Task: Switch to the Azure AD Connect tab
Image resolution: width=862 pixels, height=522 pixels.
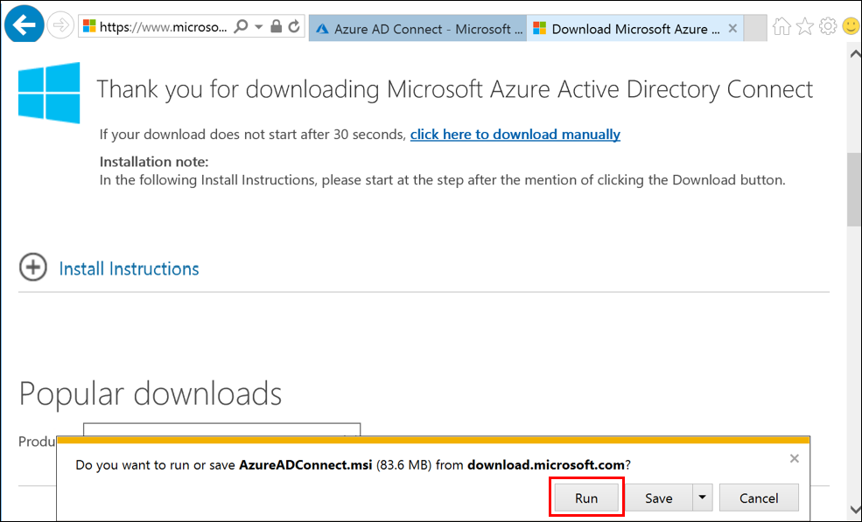Action: (418, 29)
